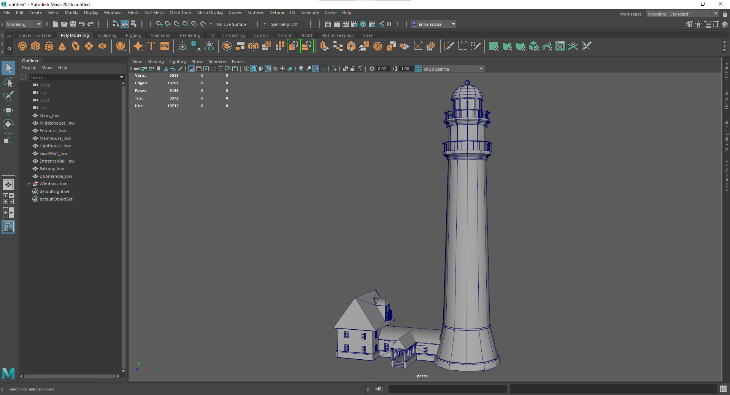Toggle use all lights in viewport

[282, 69]
